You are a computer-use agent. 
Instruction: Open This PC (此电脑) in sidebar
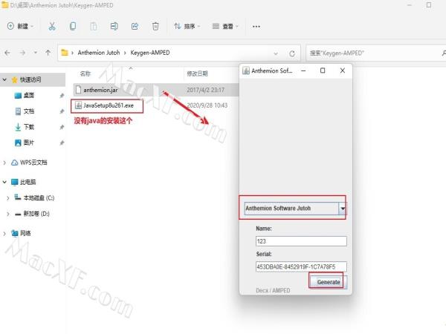tap(28, 182)
